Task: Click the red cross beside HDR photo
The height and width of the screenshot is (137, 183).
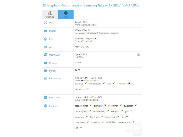Action: [129, 83]
